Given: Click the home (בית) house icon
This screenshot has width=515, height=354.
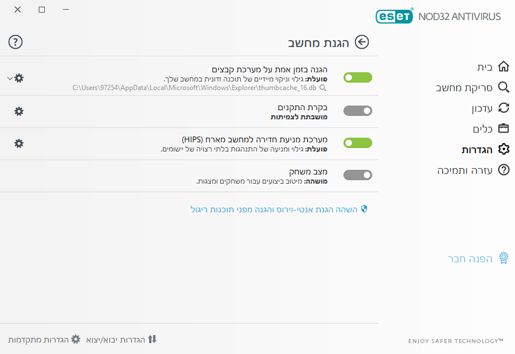Looking at the screenshot, I should 504,67.
